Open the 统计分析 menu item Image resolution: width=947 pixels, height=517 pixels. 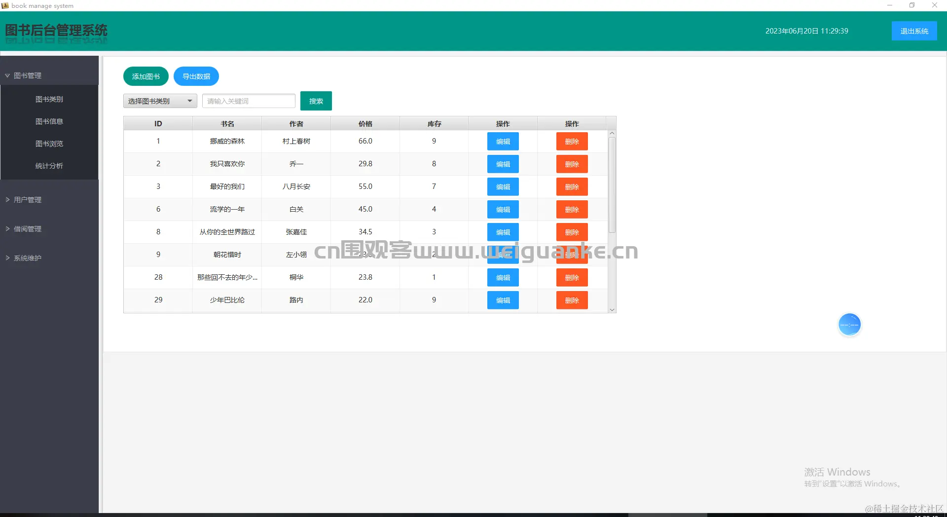pos(49,166)
